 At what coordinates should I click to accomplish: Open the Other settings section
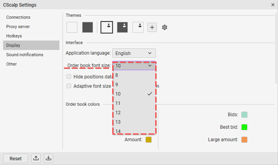tap(31, 64)
